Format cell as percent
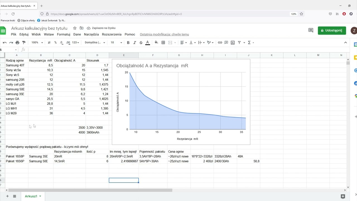 [x=56, y=42]
